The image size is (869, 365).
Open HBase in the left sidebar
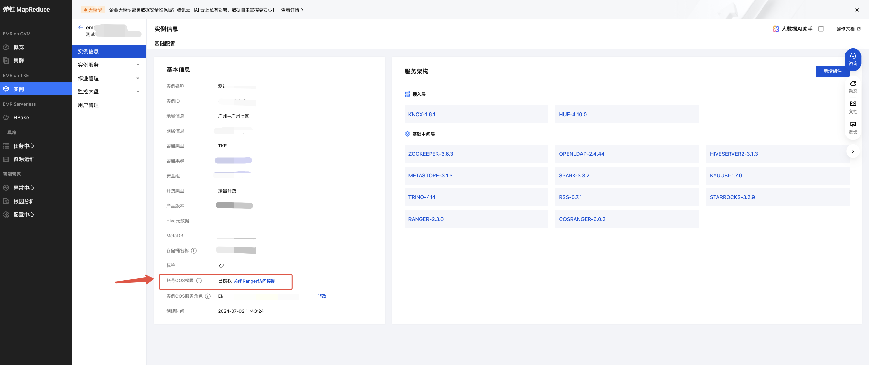(x=21, y=118)
